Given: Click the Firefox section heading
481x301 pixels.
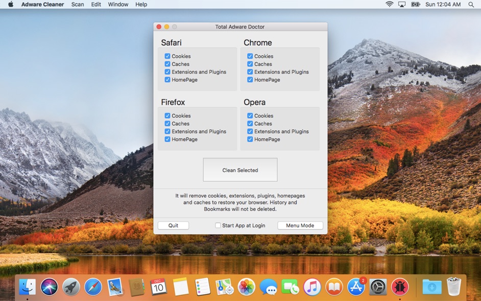Looking at the screenshot, I should point(173,102).
